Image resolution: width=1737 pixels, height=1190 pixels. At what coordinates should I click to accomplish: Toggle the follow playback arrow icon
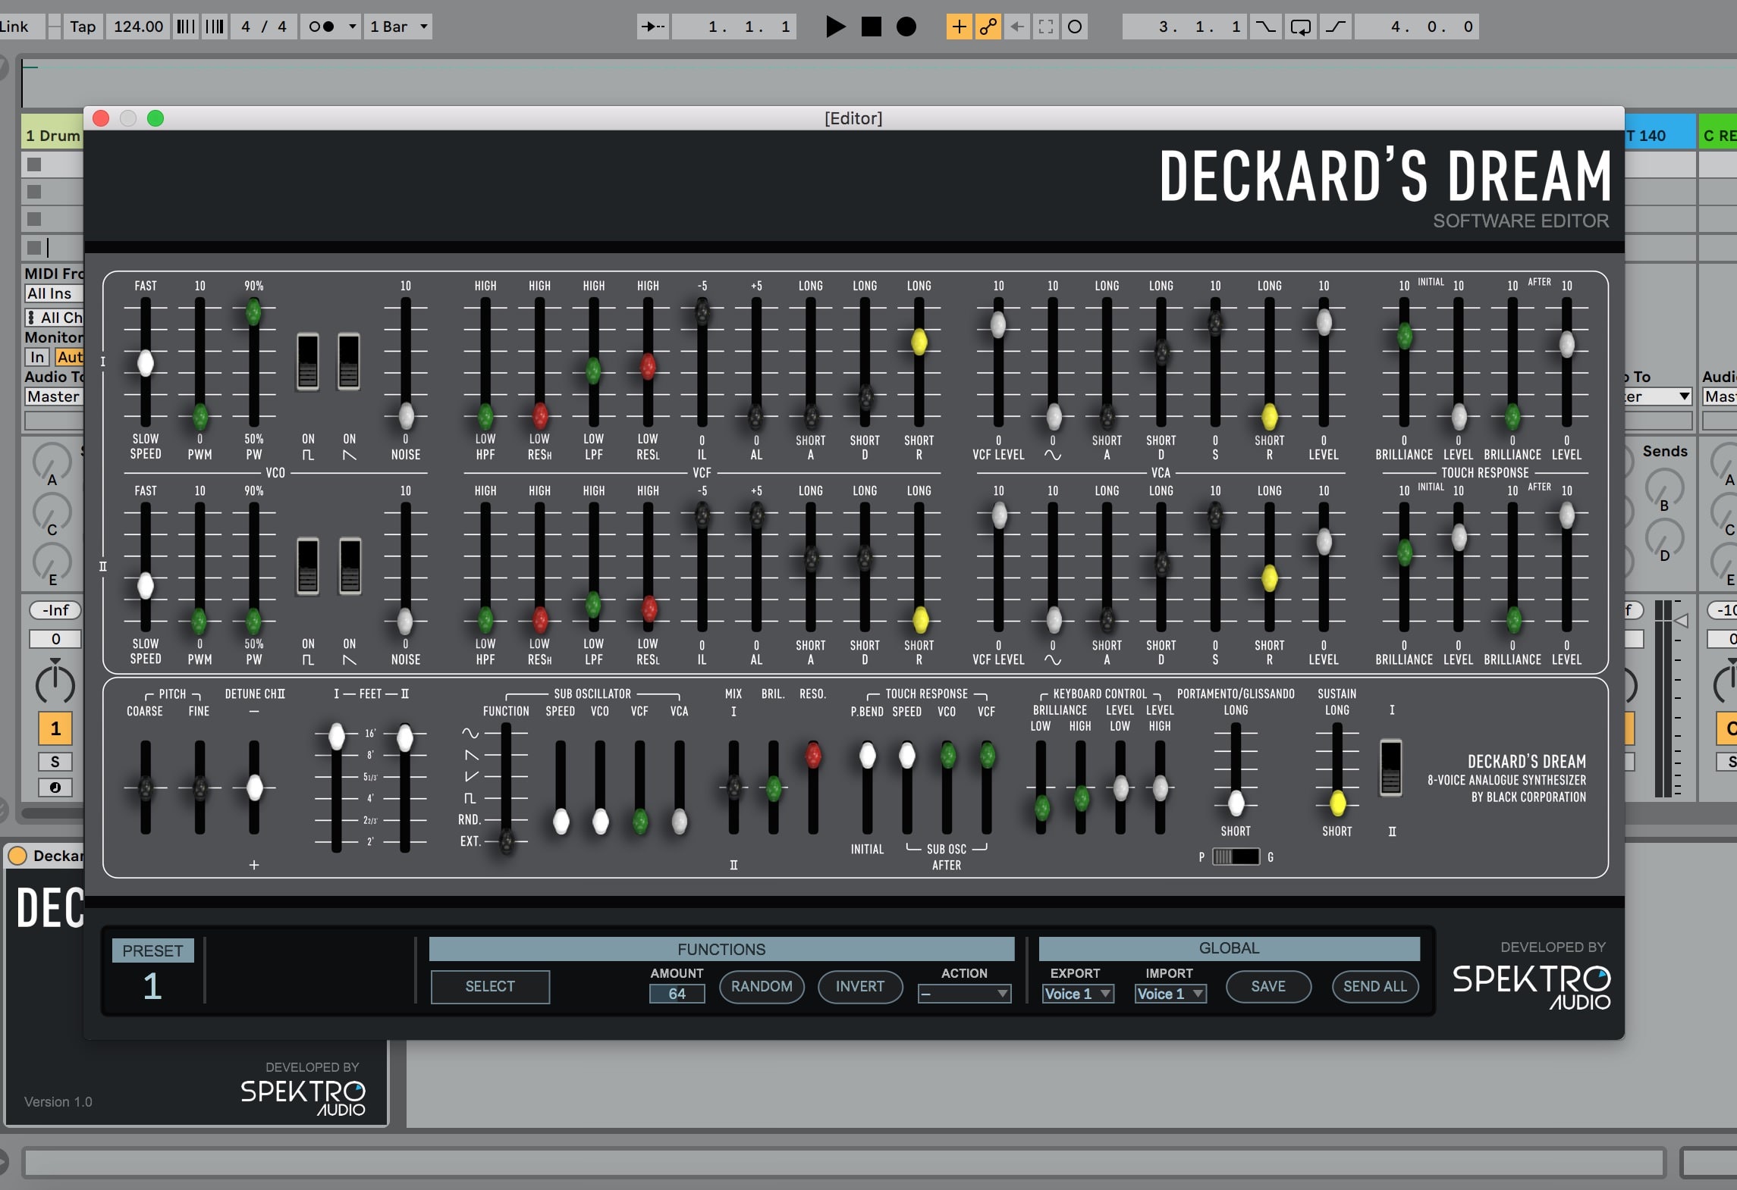pyautogui.click(x=652, y=27)
